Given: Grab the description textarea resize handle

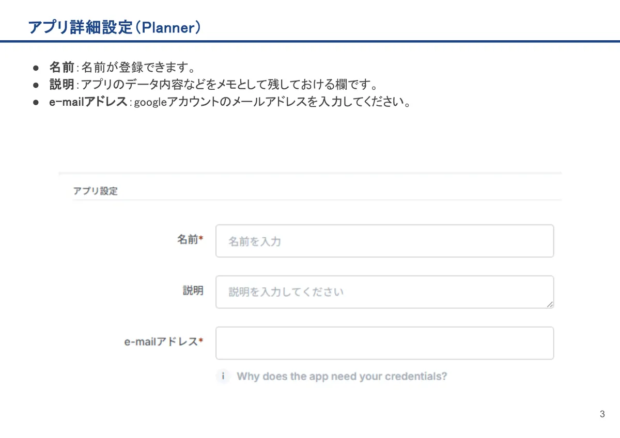Looking at the screenshot, I should 549,304.
